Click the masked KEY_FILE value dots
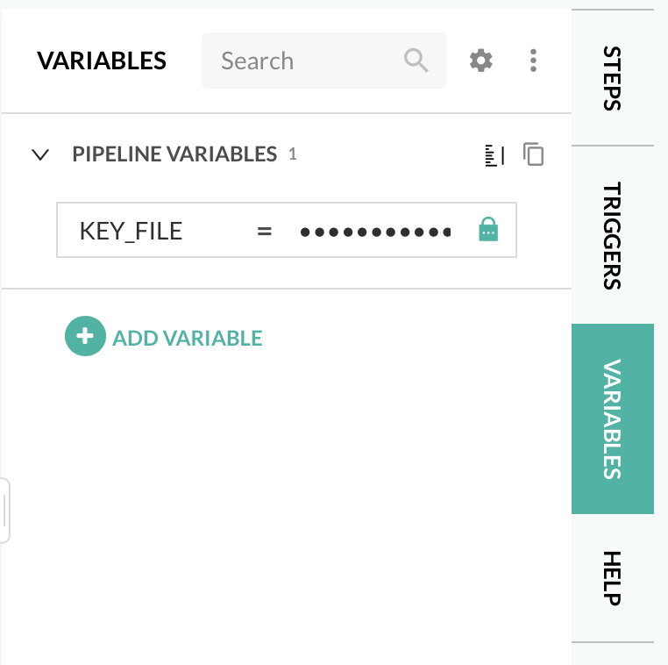This screenshot has width=668, height=665. pos(374,232)
